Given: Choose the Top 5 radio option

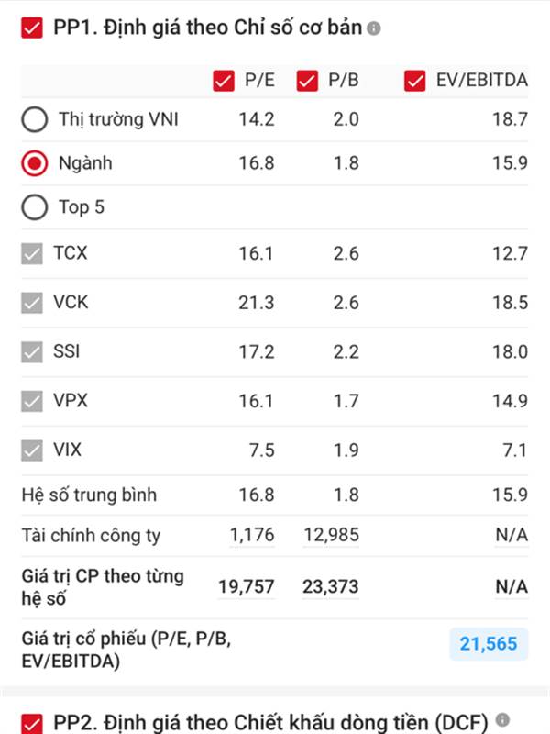Looking at the screenshot, I should [x=34, y=207].
